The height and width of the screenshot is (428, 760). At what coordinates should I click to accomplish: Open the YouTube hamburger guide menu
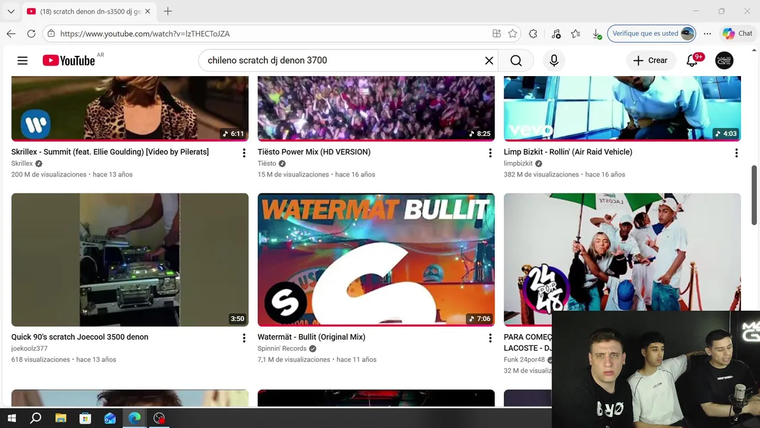(x=23, y=60)
